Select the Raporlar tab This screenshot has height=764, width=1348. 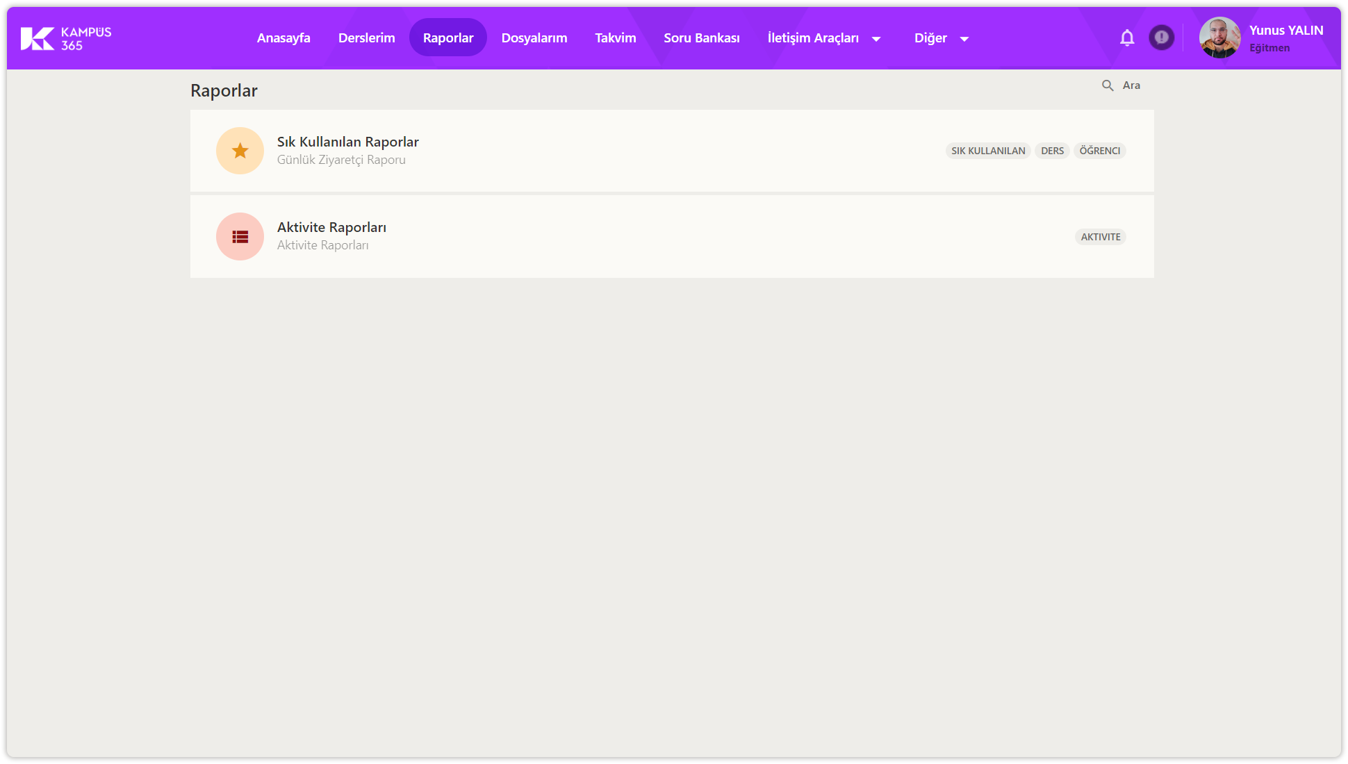pyautogui.click(x=447, y=38)
